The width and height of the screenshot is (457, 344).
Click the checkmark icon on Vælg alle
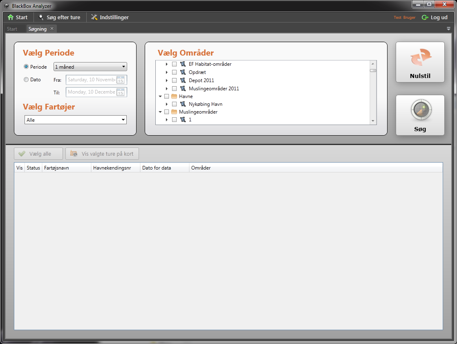[22, 154]
